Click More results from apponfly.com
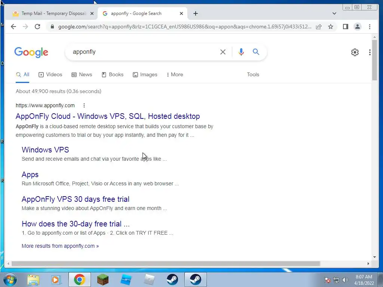This screenshot has width=383, height=287. click(60, 246)
